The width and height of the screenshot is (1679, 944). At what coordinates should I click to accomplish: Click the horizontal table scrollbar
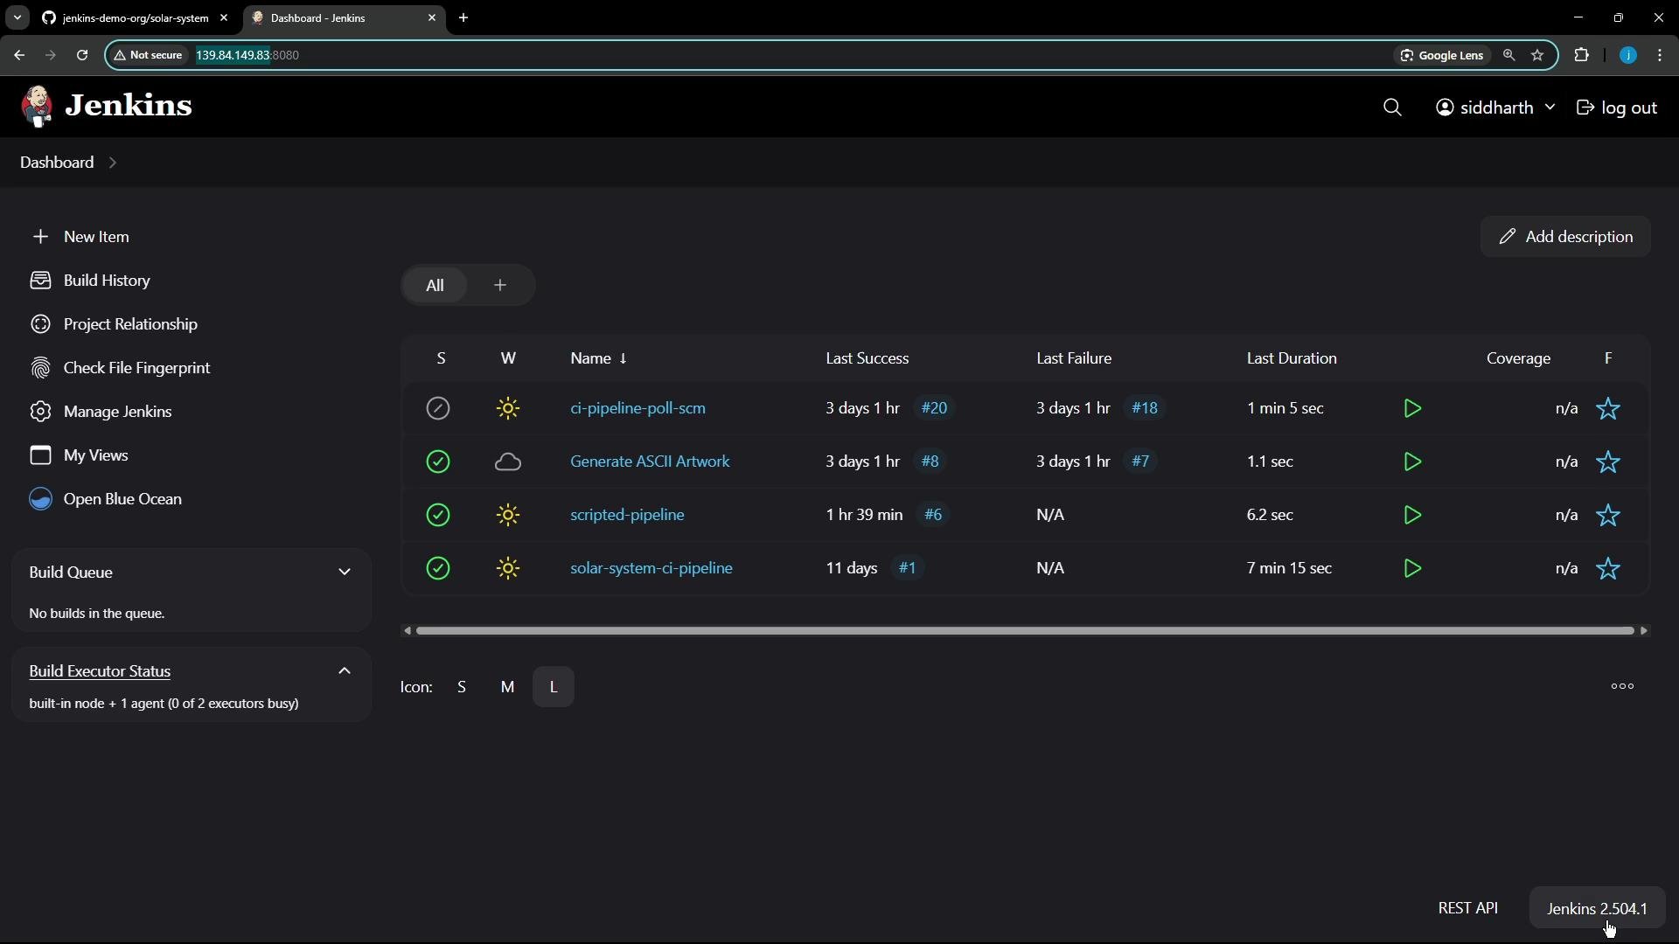point(1025,631)
